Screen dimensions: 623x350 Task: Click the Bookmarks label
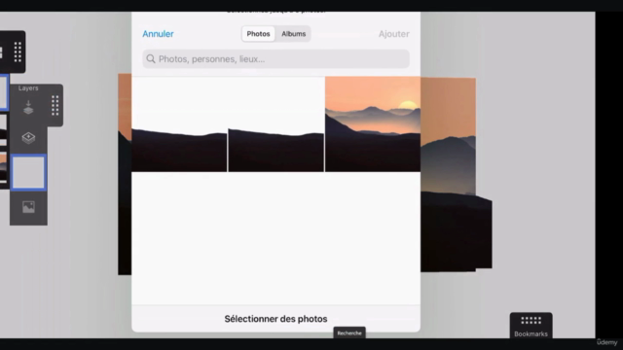coord(531,334)
